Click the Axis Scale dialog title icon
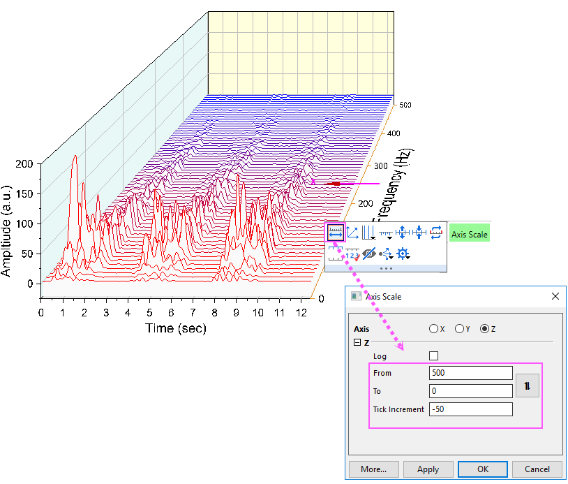This screenshot has height=484, width=568. [x=356, y=296]
